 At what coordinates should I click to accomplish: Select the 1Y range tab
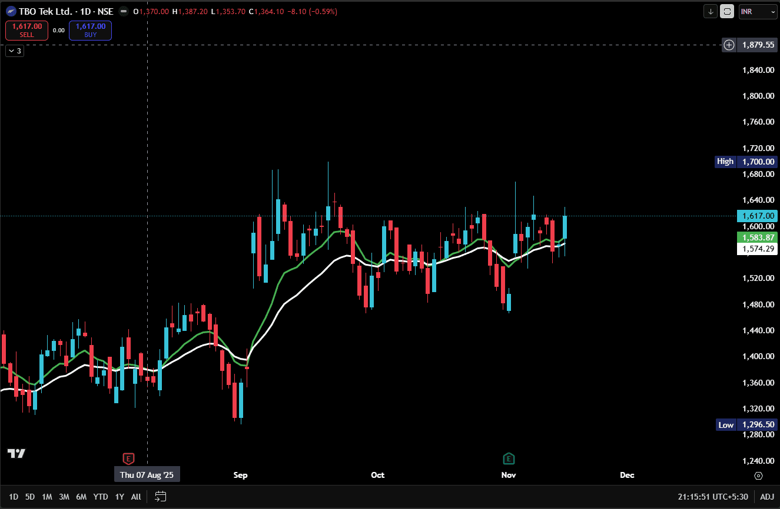coord(120,497)
